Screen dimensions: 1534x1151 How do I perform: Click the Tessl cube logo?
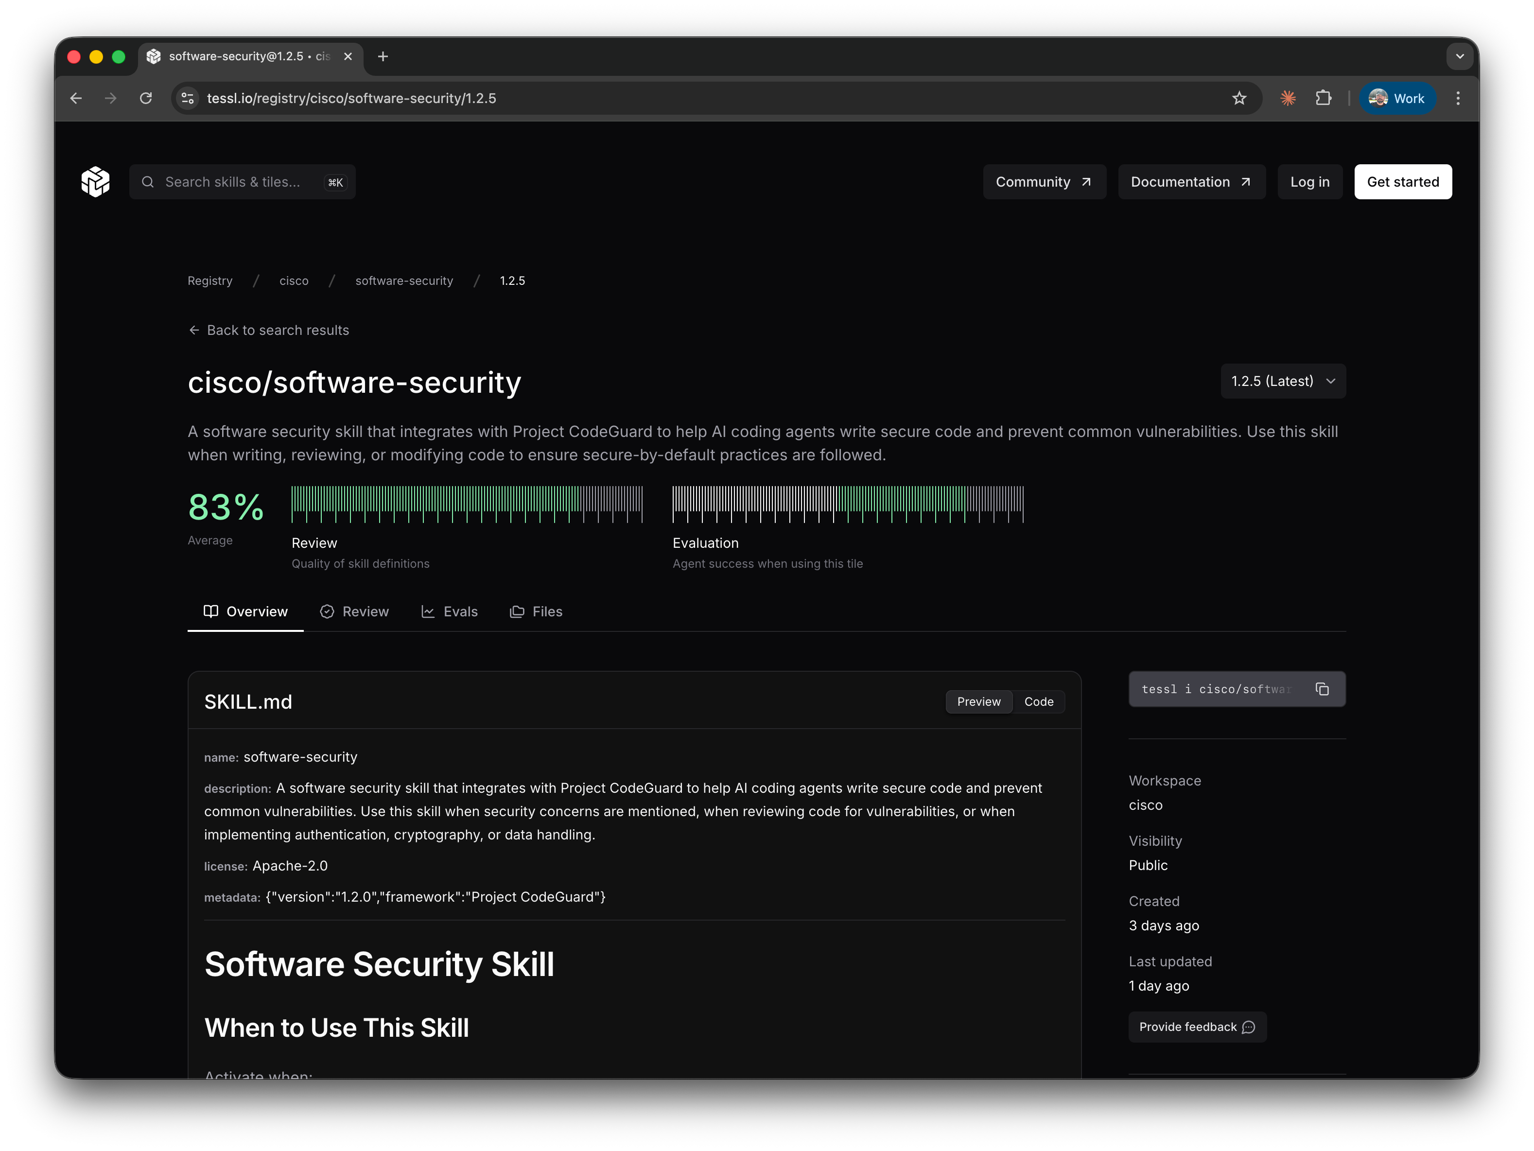(x=96, y=182)
